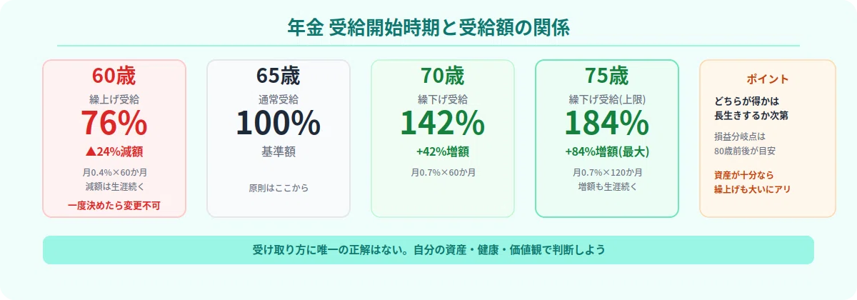Select the 184% figure
This screenshot has width=857, height=300.
click(607, 123)
